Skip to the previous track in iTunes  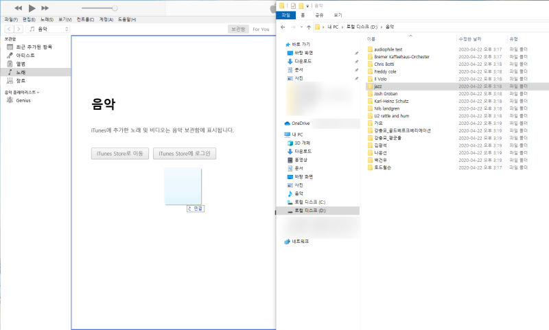tap(19, 8)
